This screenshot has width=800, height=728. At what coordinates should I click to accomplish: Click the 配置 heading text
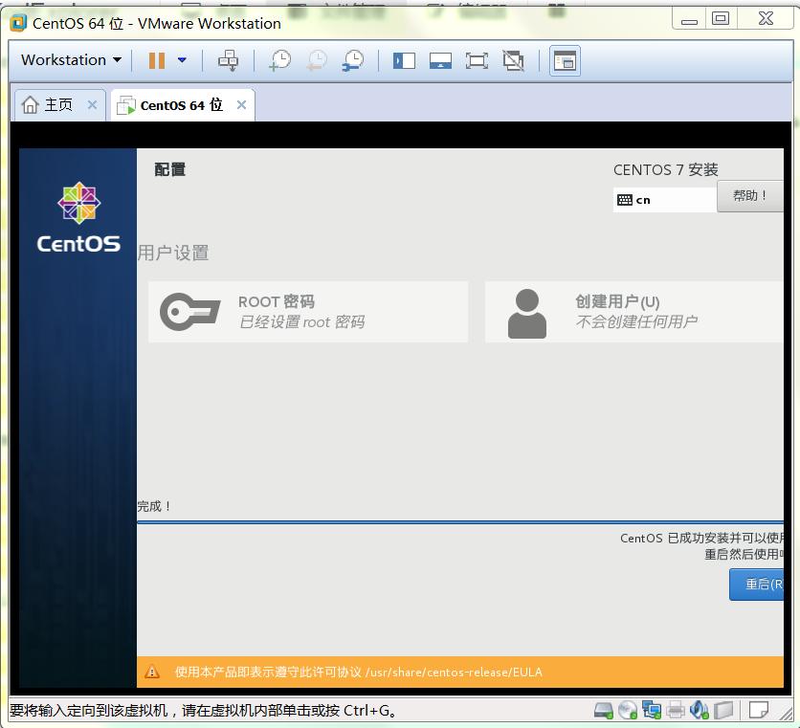click(x=170, y=169)
